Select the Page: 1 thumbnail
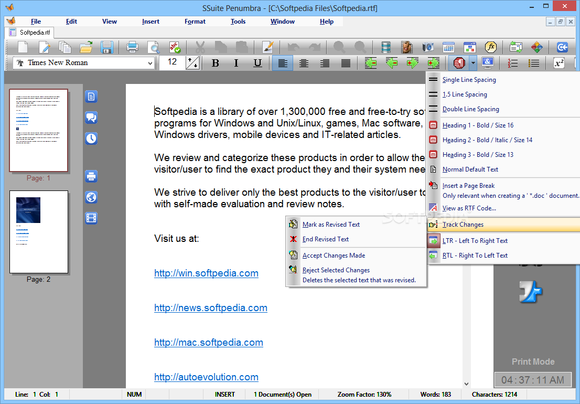 pos(38,131)
